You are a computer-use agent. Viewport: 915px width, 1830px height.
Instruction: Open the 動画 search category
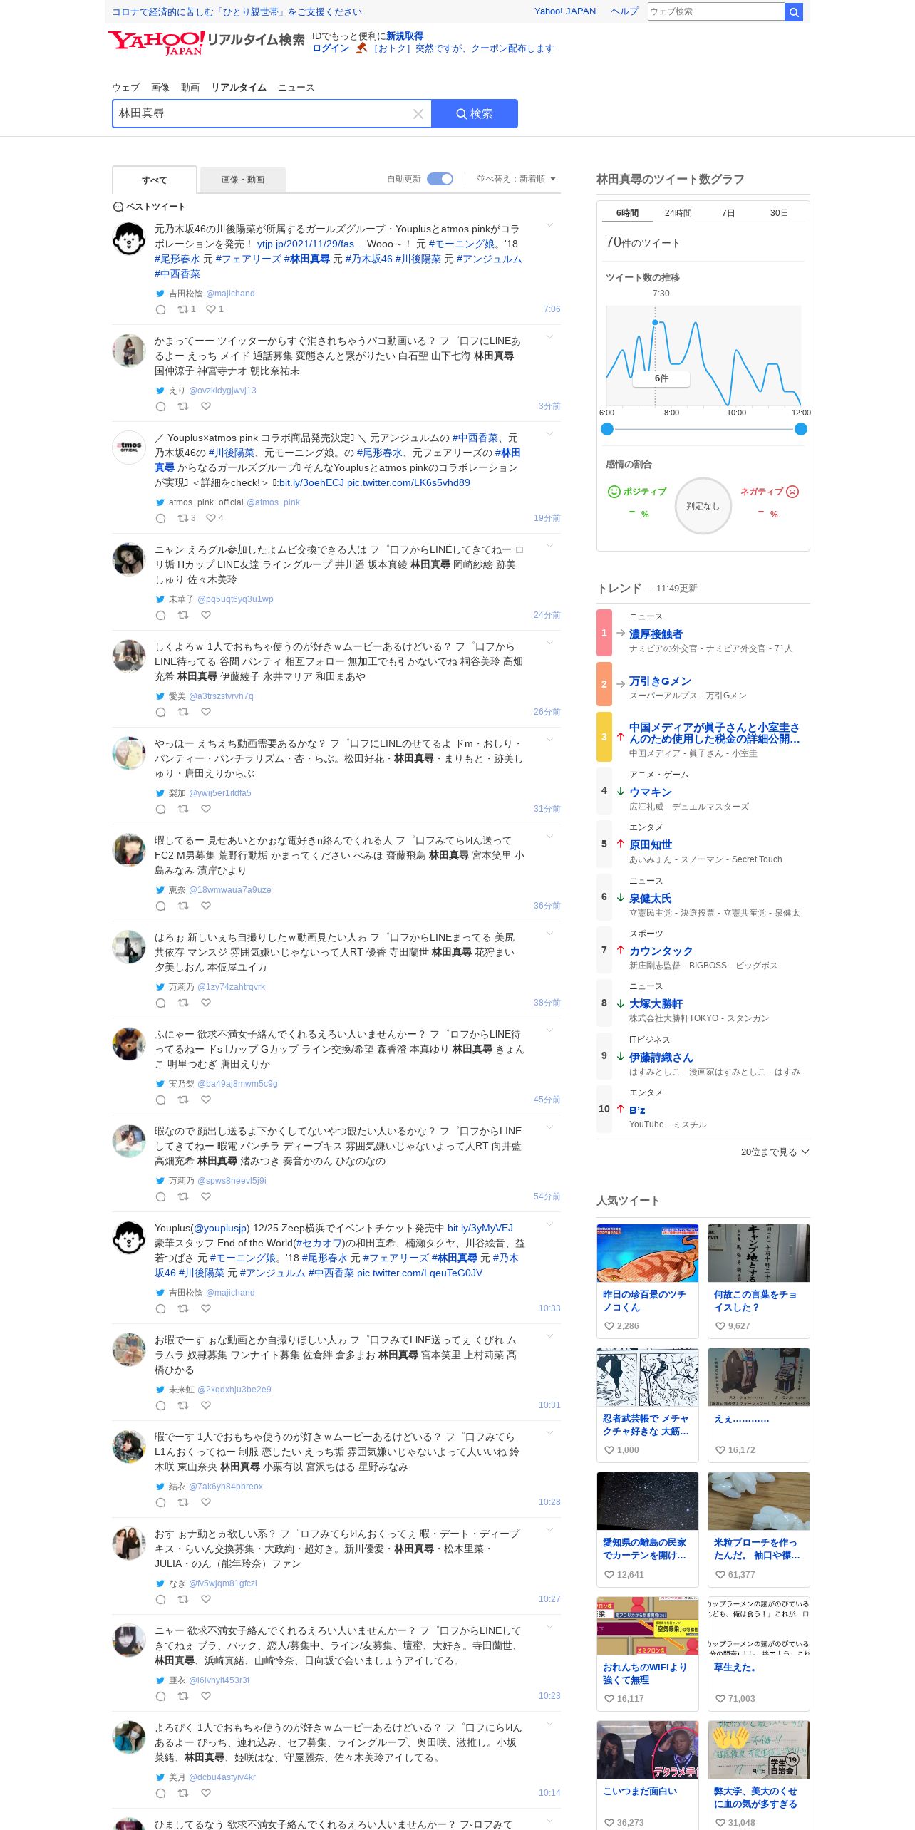tap(190, 88)
